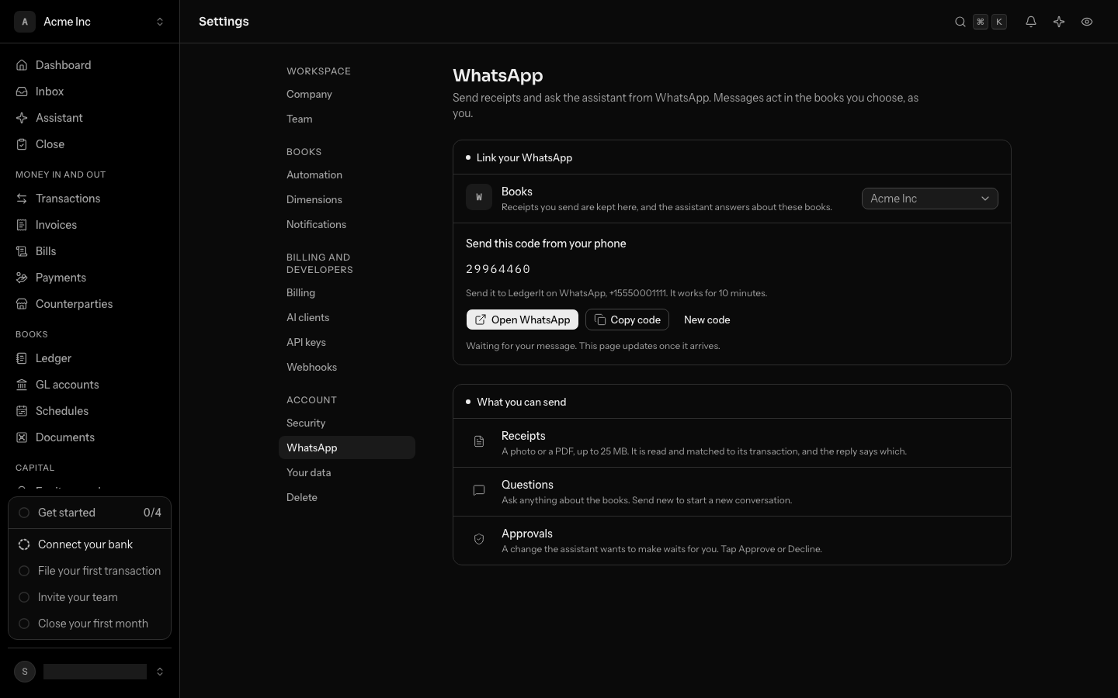
Task: Click the Documents icon in the sidebar
Action: tap(22, 437)
